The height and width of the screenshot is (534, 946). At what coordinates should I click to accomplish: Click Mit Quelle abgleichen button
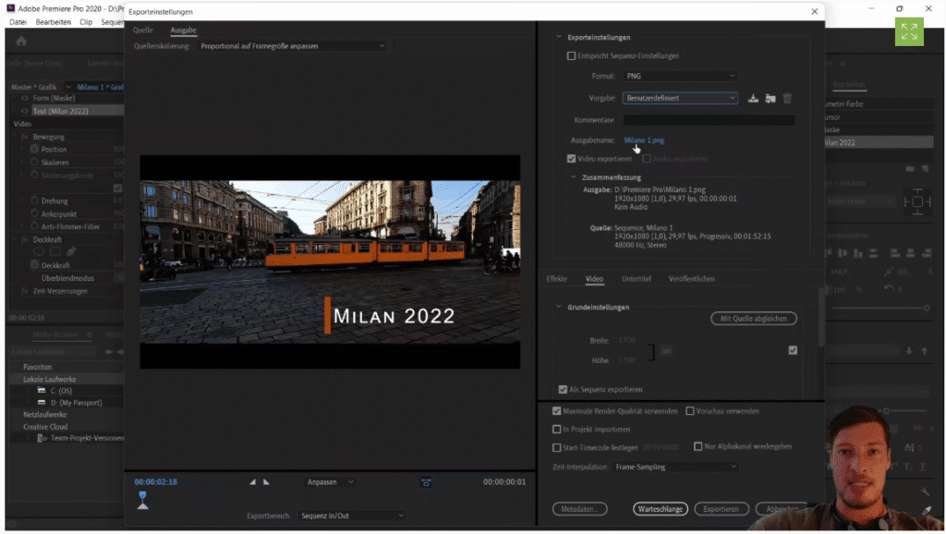pyautogui.click(x=754, y=319)
